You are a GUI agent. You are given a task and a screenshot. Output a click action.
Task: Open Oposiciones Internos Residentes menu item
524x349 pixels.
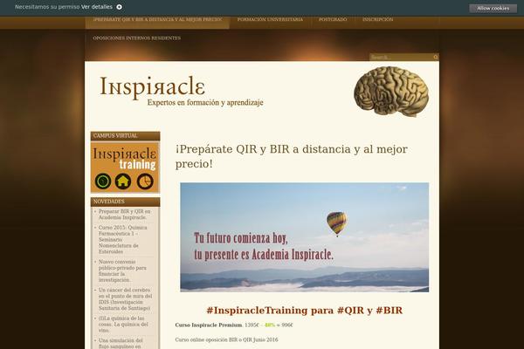(x=137, y=38)
